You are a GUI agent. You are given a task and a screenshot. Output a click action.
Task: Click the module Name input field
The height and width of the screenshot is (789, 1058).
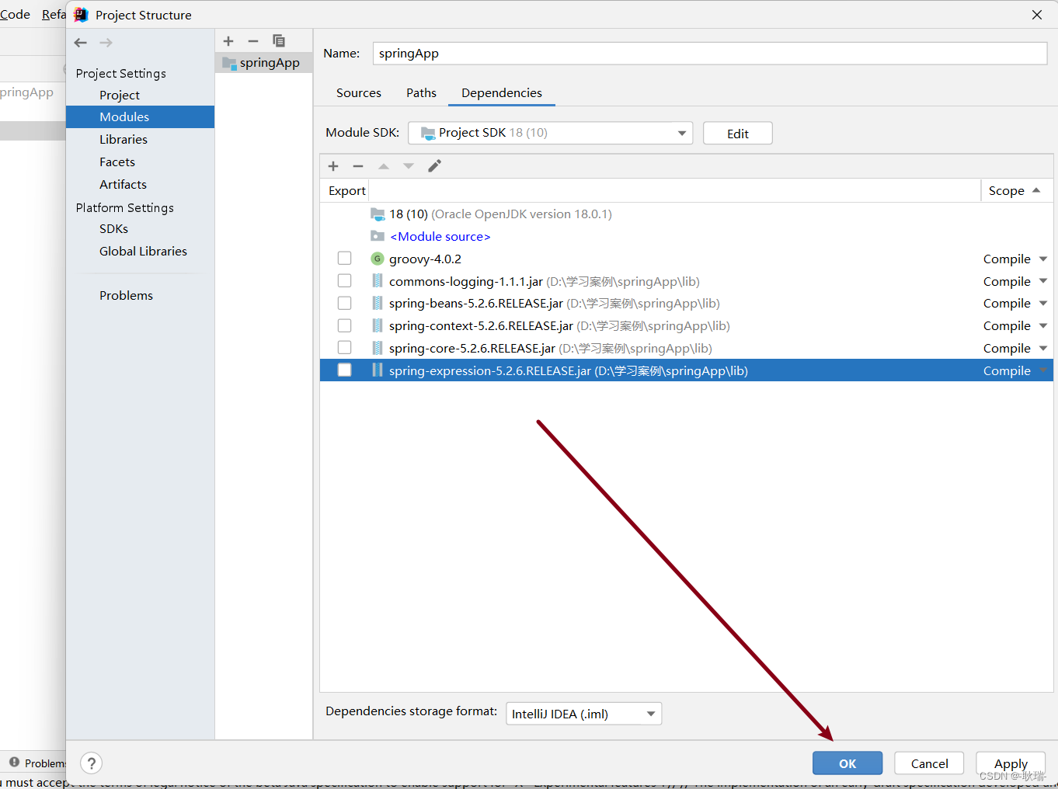pyautogui.click(x=710, y=53)
